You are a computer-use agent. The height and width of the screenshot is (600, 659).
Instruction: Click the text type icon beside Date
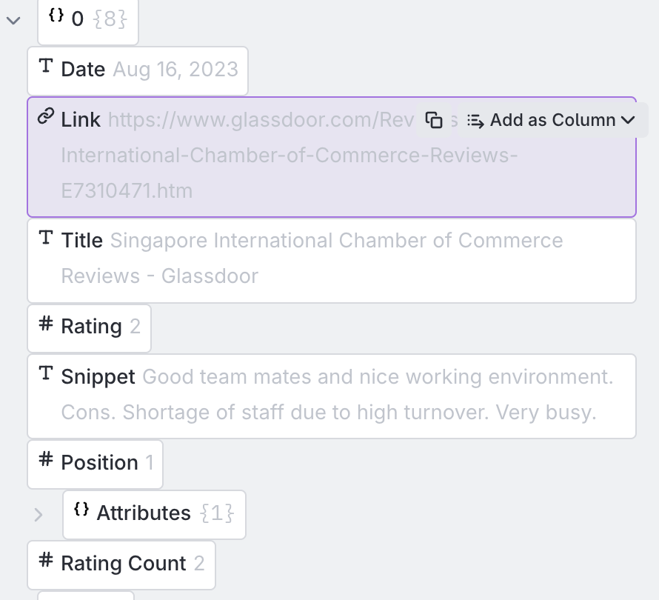tap(46, 67)
